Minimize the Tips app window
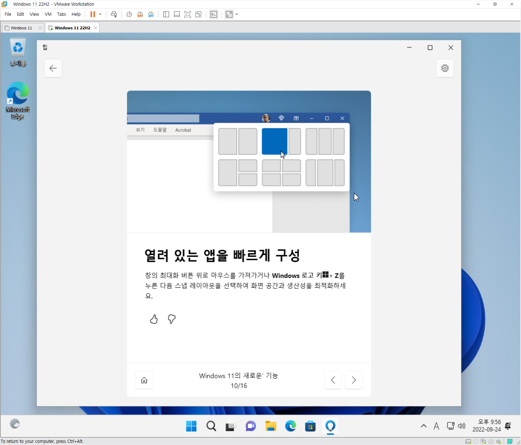Image resolution: width=521 pixels, height=445 pixels. 409,48
